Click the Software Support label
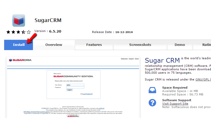Image resolution: width=211 pixels, height=118 pixels. pyautogui.click(x=176, y=100)
